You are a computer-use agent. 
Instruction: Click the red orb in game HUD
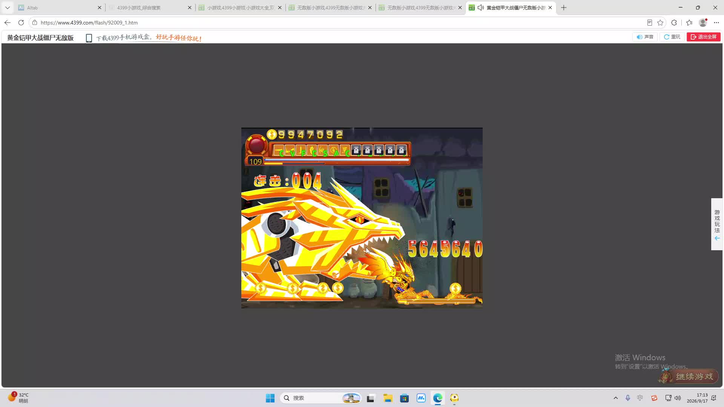[256, 145]
